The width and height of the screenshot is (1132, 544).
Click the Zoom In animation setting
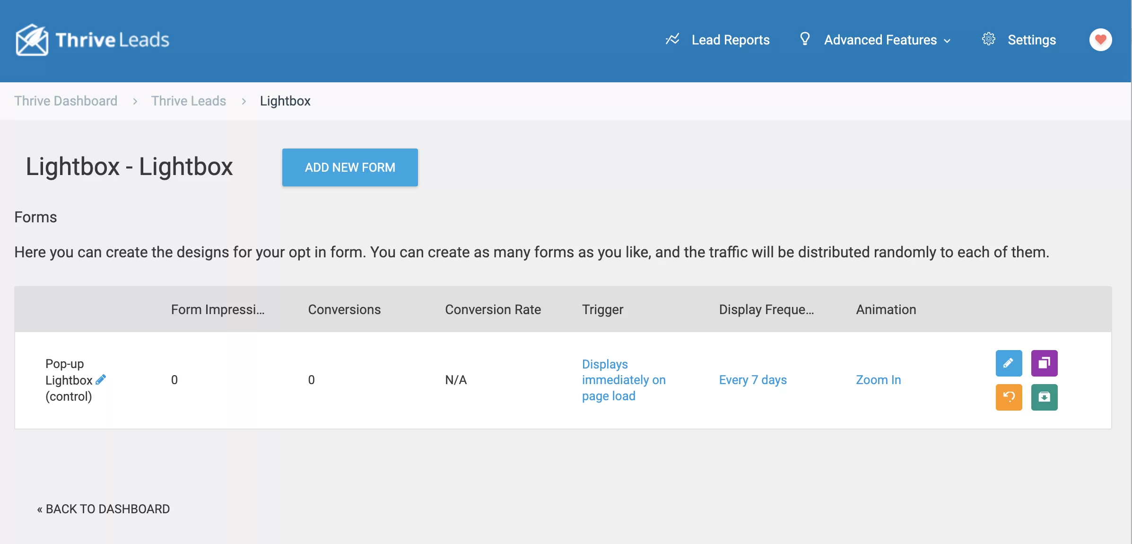[879, 379]
